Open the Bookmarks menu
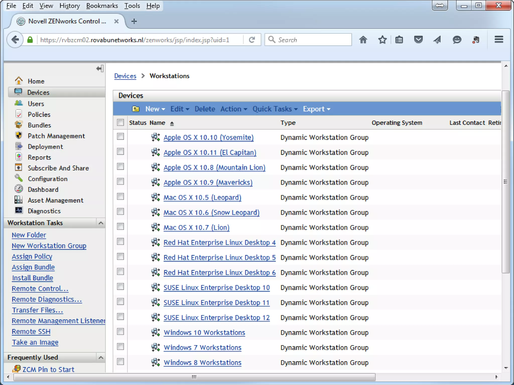Screen dimensions: 514x385 pos(102,6)
